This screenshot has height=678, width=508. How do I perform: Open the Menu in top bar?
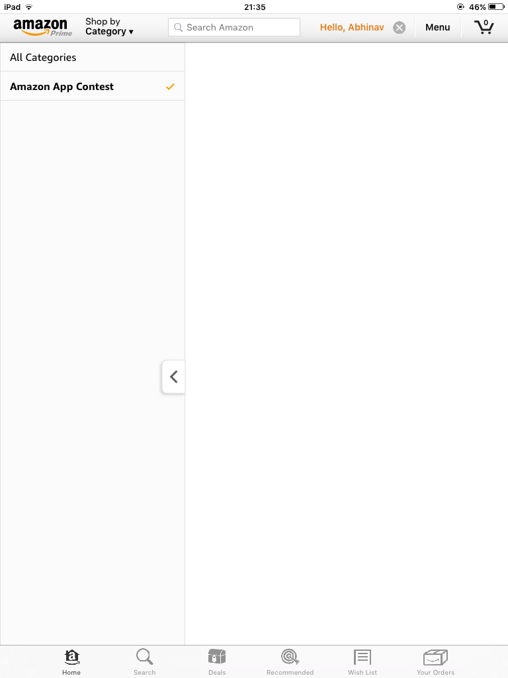point(438,27)
